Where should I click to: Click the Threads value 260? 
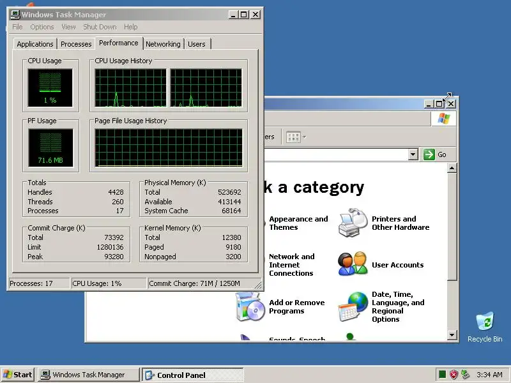[x=118, y=202]
